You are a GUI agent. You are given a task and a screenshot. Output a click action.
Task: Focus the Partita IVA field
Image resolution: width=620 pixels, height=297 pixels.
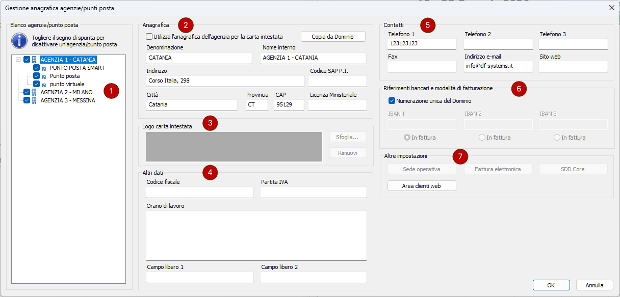point(313,193)
